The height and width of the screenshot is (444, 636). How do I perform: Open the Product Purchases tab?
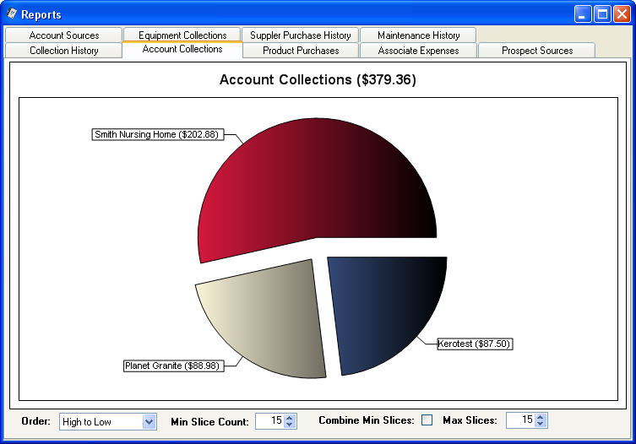(x=301, y=51)
